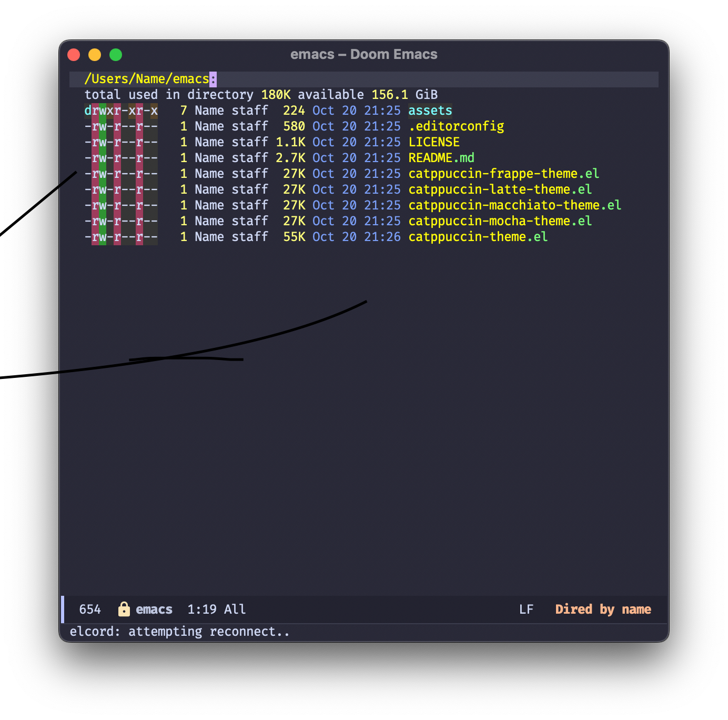This screenshot has height=720, width=728.
Task: Click the line number 654 in the modeline
Action: pyautogui.click(x=89, y=609)
